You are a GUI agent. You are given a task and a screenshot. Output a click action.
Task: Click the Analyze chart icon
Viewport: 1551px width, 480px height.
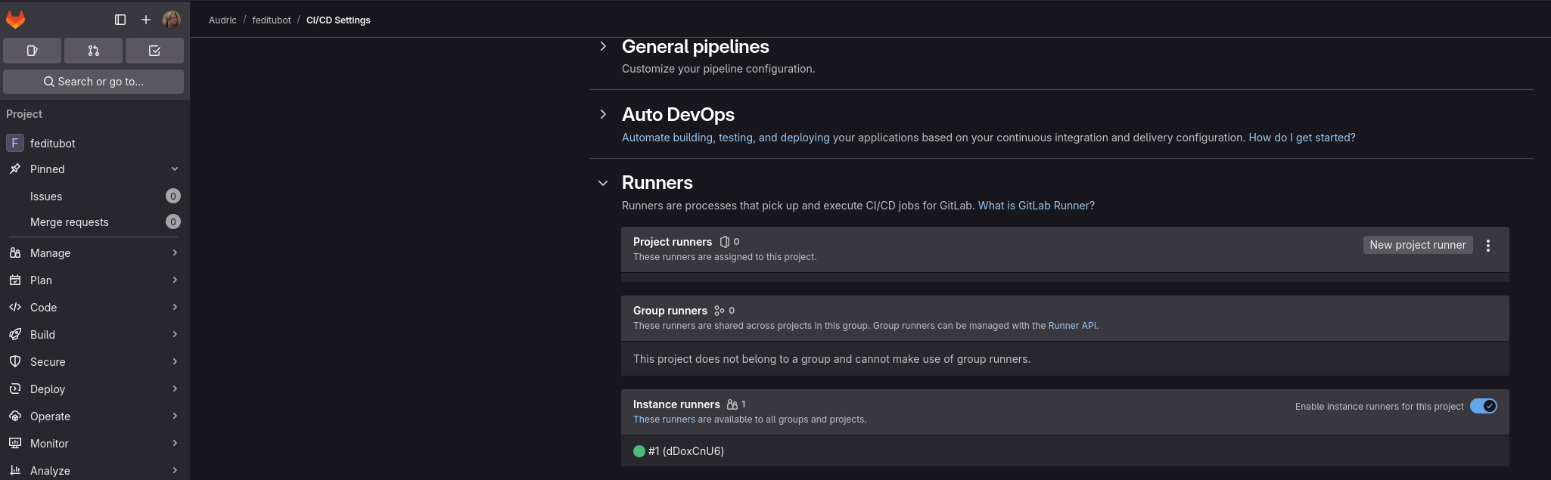(x=15, y=471)
